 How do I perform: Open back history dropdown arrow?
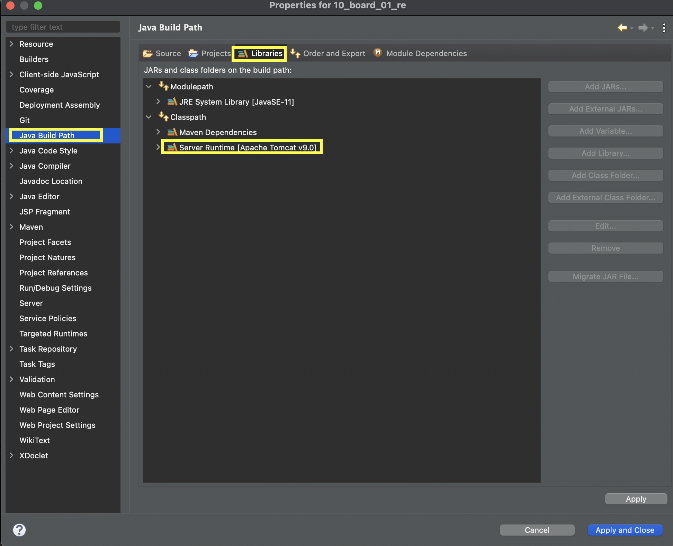click(x=632, y=28)
